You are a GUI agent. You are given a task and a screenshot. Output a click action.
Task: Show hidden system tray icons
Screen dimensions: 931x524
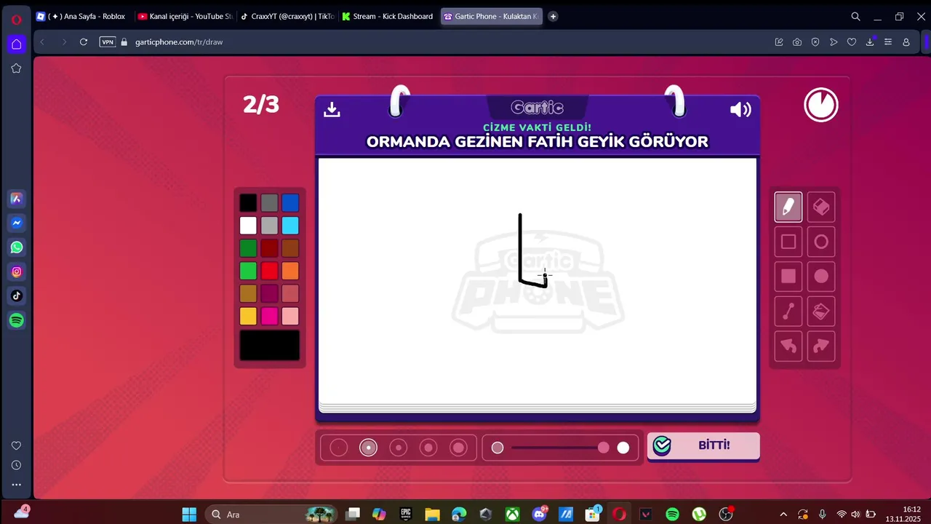[x=783, y=515]
